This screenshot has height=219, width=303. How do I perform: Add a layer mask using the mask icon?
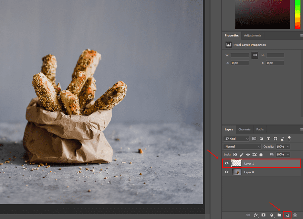pyautogui.click(x=263, y=215)
